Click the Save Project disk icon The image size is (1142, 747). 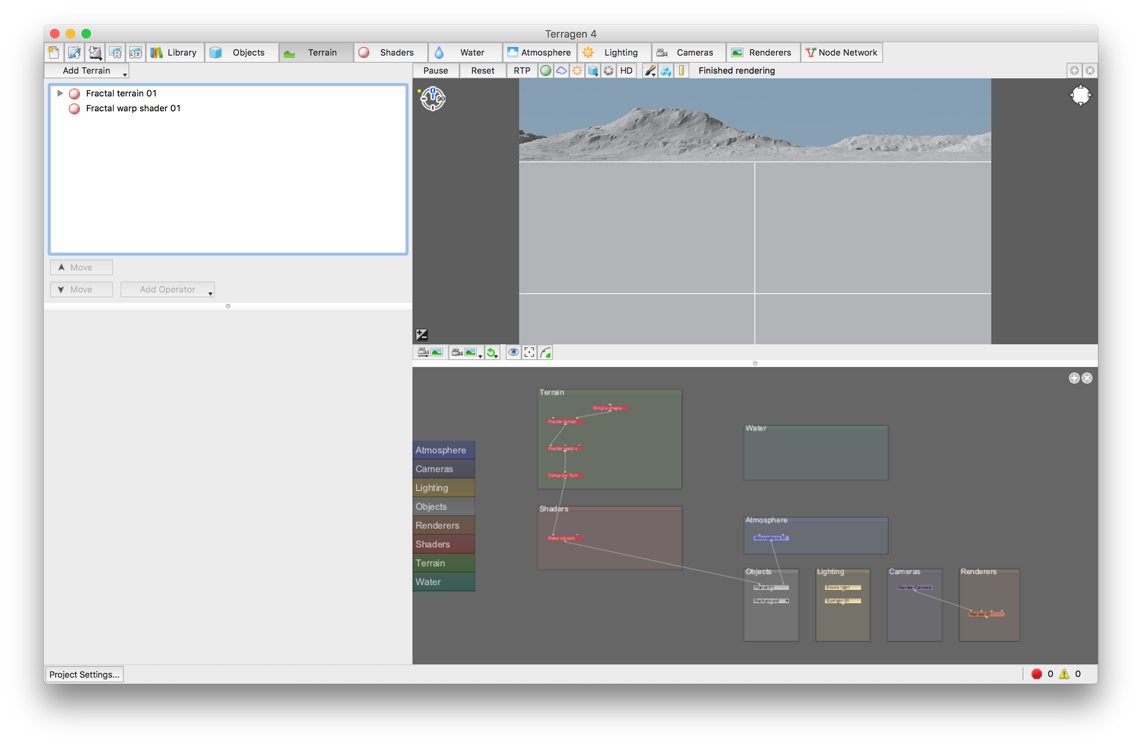pos(95,53)
